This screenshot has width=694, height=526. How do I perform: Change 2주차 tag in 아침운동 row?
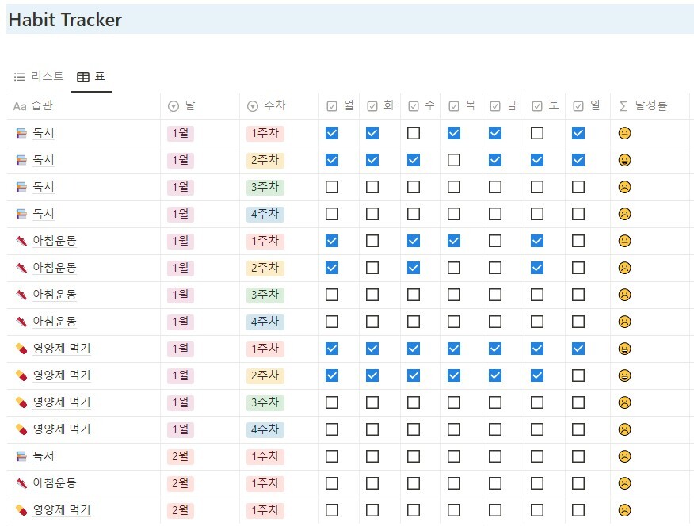[265, 268]
